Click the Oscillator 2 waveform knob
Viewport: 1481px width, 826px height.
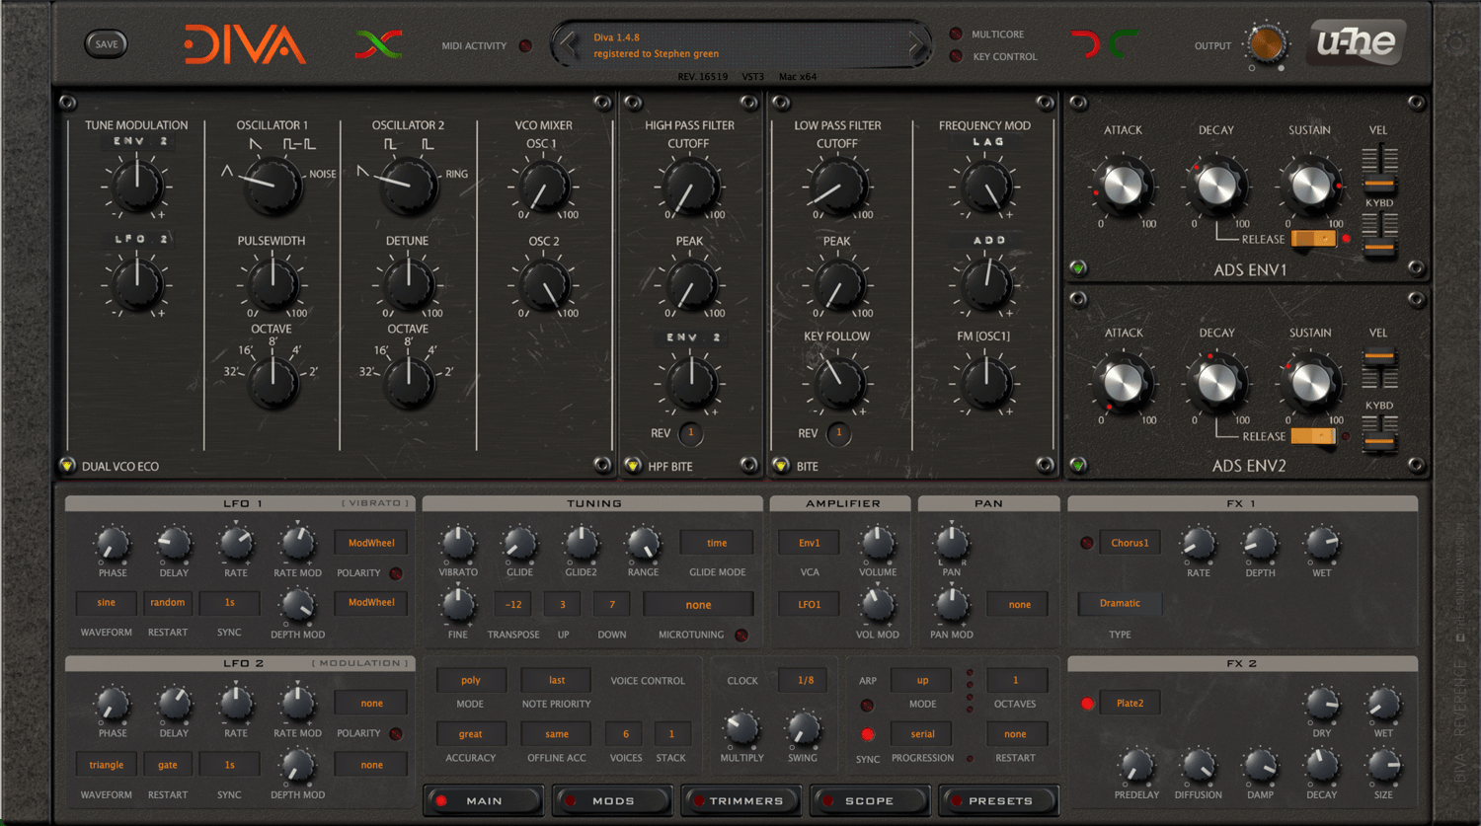click(409, 186)
